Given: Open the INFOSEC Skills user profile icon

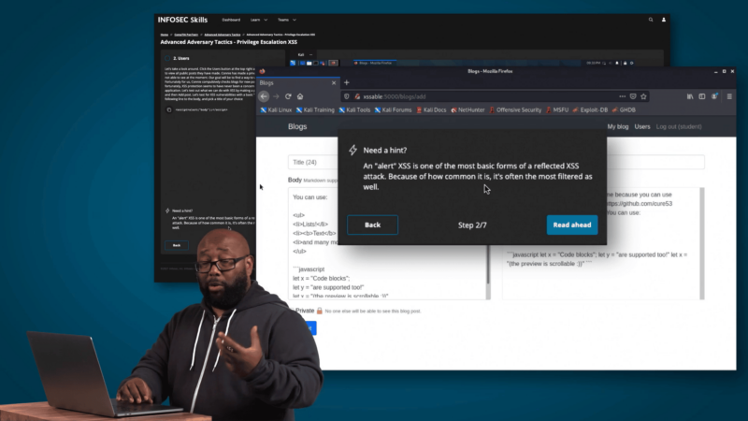Looking at the screenshot, I should click(662, 19).
